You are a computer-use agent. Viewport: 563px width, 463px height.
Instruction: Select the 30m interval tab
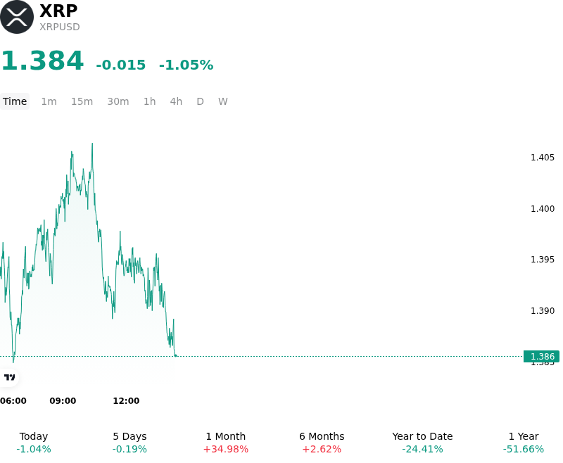point(118,101)
